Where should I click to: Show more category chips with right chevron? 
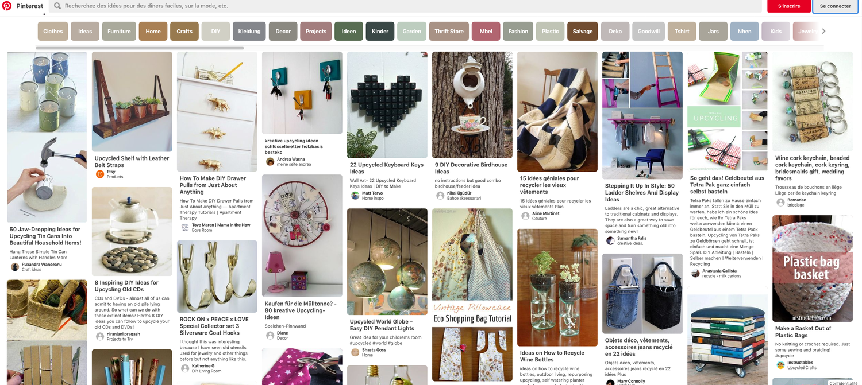click(x=823, y=31)
